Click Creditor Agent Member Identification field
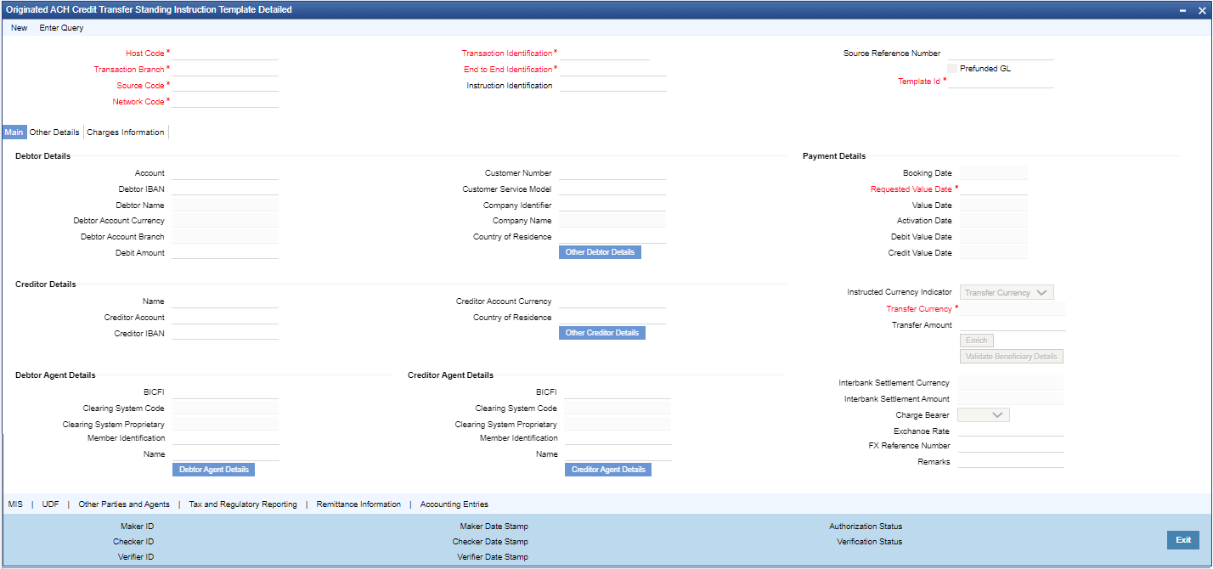1213x569 pixels. [x=618, y=438]
